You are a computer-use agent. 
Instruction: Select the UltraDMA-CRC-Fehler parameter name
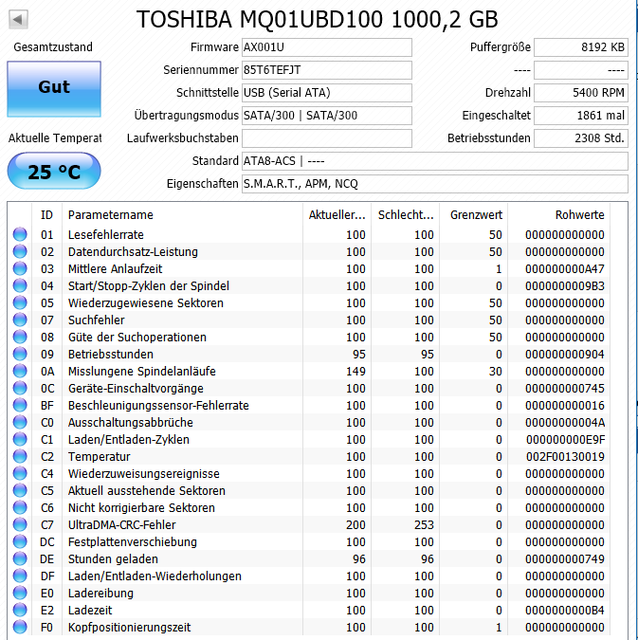[x=121, y=525]
